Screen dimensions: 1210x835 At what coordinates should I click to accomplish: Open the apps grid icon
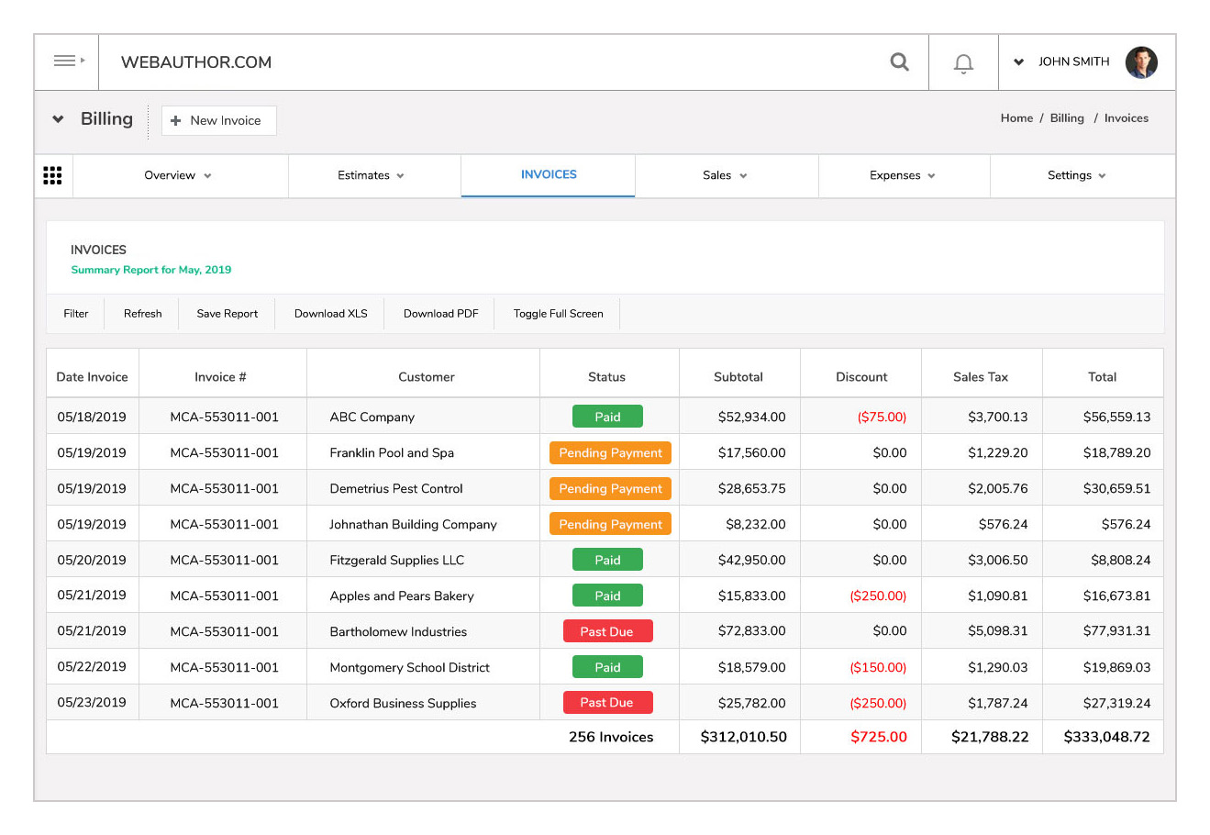coord(53,175)
